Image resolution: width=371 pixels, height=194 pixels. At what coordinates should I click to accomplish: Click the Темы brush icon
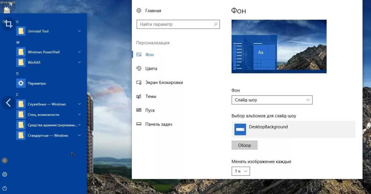coord(139,97)
